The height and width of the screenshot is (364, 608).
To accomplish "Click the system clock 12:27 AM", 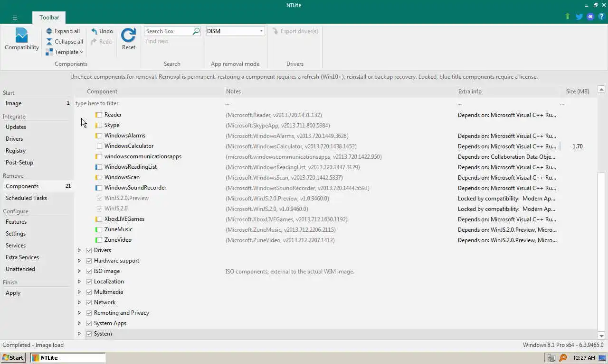I will [x=584, y=358].
